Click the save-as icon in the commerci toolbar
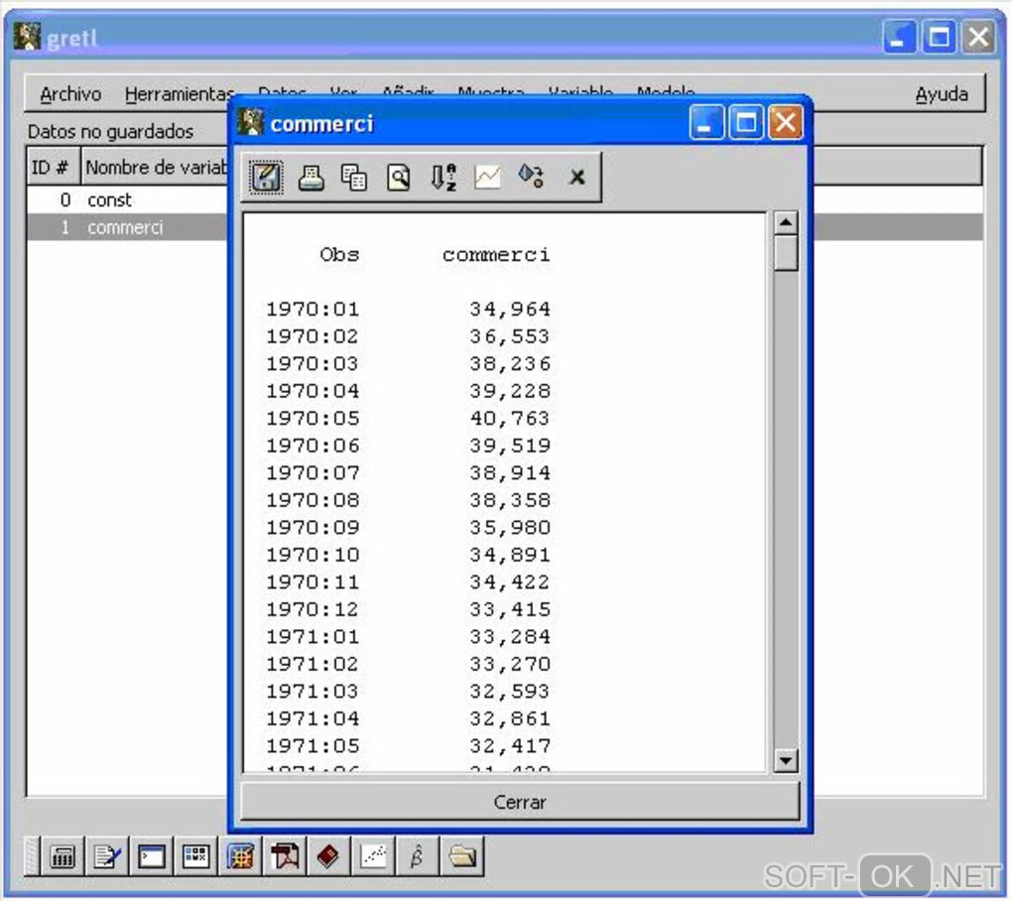This screenshot has height=901, width=1012. (x=266, y=177)
